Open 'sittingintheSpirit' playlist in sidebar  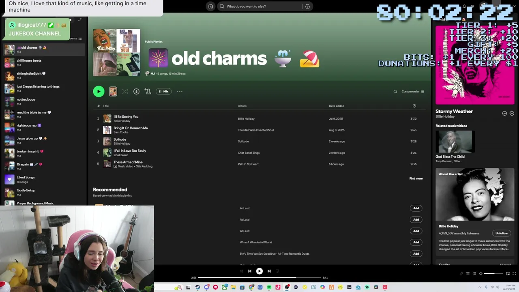44,75
